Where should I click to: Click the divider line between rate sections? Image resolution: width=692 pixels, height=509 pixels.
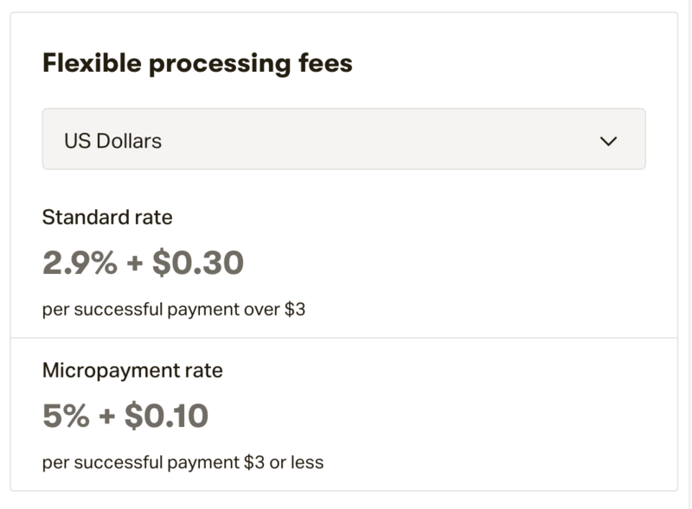343,337
